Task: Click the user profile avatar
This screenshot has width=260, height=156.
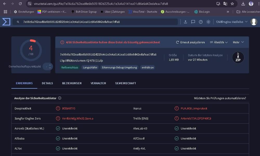Action: pos(254,22)
